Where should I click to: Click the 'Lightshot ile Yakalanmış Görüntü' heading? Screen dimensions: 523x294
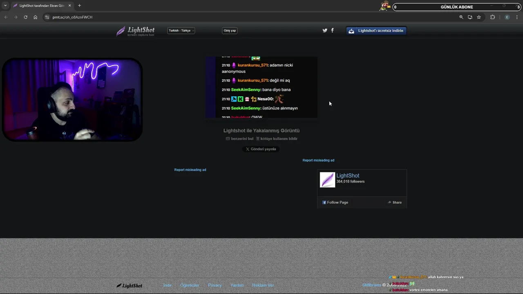261,131
